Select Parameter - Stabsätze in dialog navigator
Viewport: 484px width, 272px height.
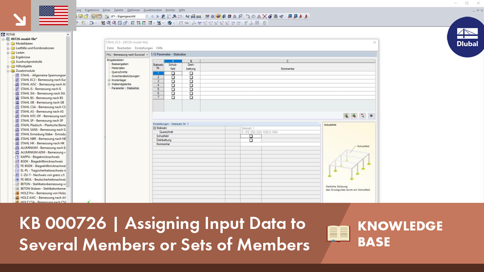coord(125,88)
